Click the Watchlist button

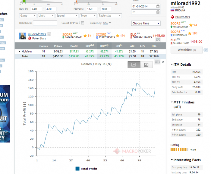187,50
